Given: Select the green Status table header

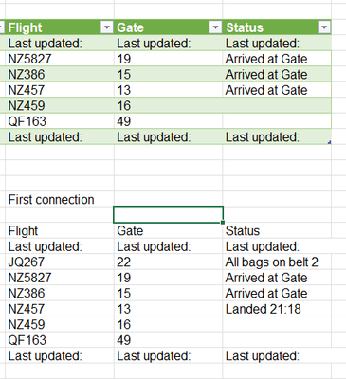Looking at the screenshot, I should pos(277,27).
